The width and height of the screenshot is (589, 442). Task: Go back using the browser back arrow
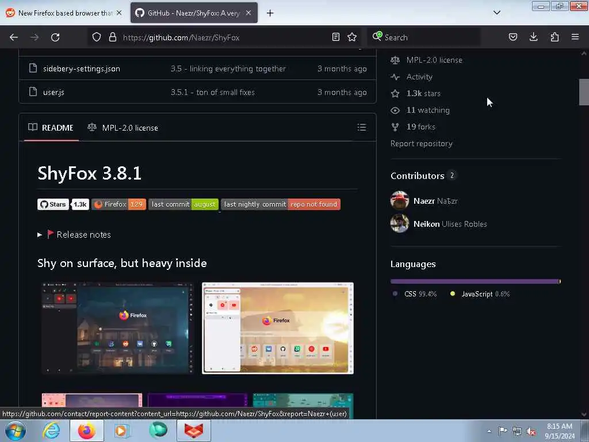(x=14, y=37)
